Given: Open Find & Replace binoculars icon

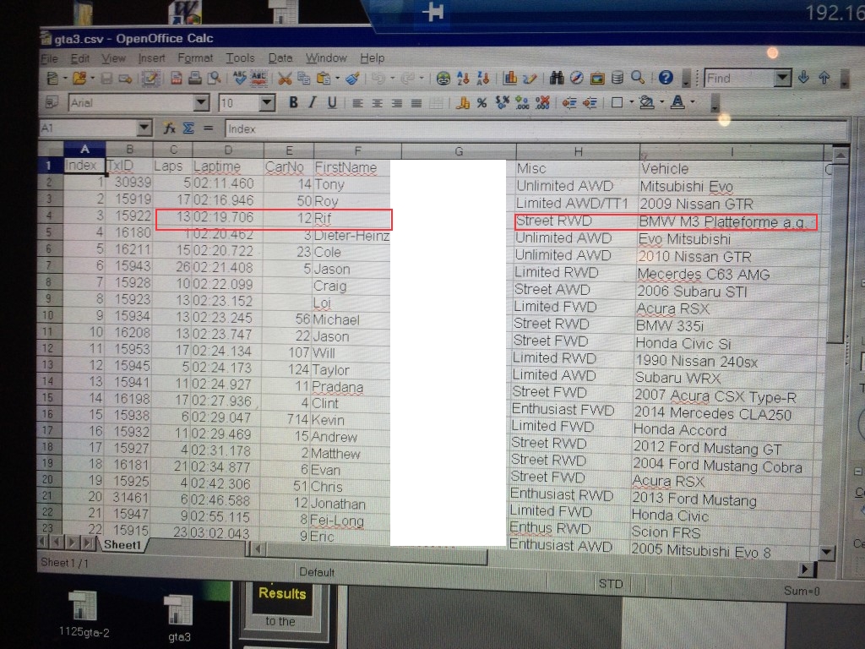Looking at the screenshot, I should [557, 78].
